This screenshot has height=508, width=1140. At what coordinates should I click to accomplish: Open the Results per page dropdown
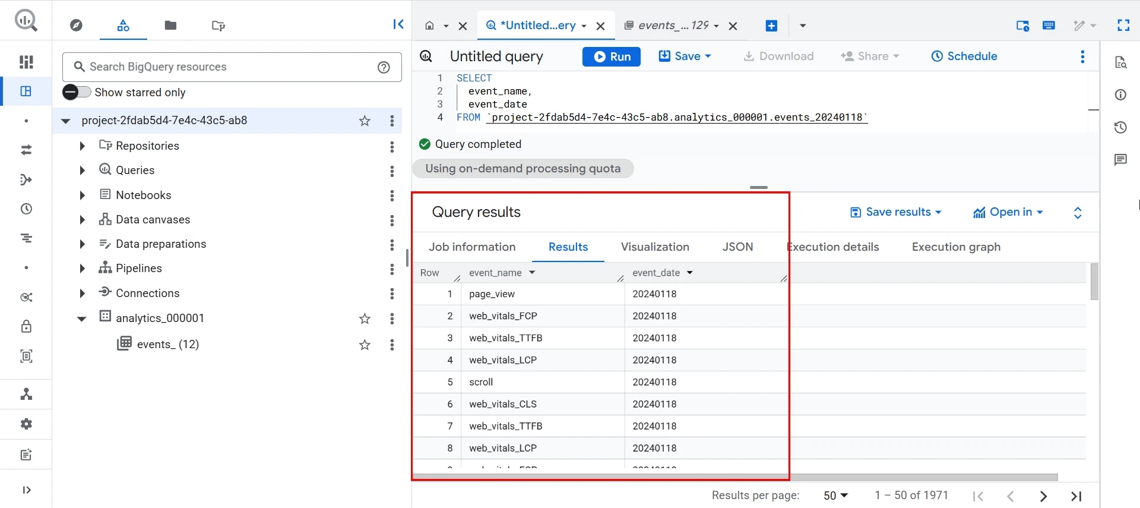coord(836,496)
